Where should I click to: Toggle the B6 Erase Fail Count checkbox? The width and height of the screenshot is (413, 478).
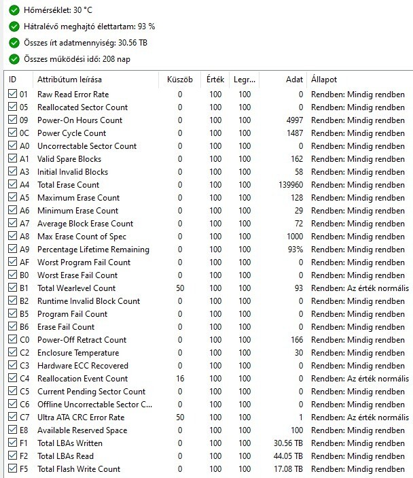point(12,326)
